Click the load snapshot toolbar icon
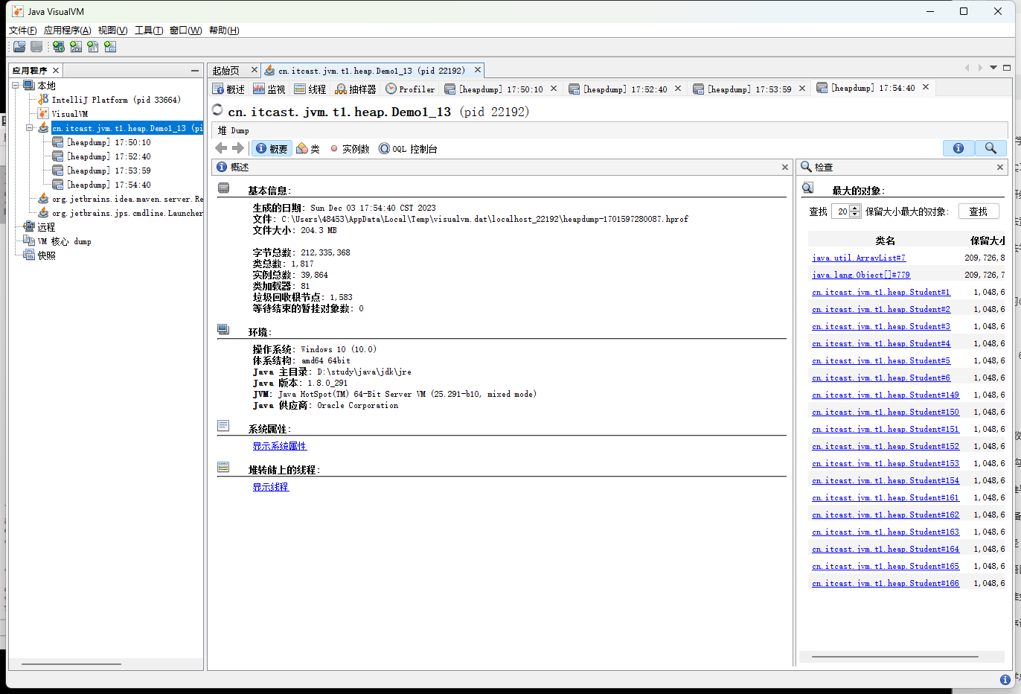Viewport: 1021px width, 694px height. 19,47
